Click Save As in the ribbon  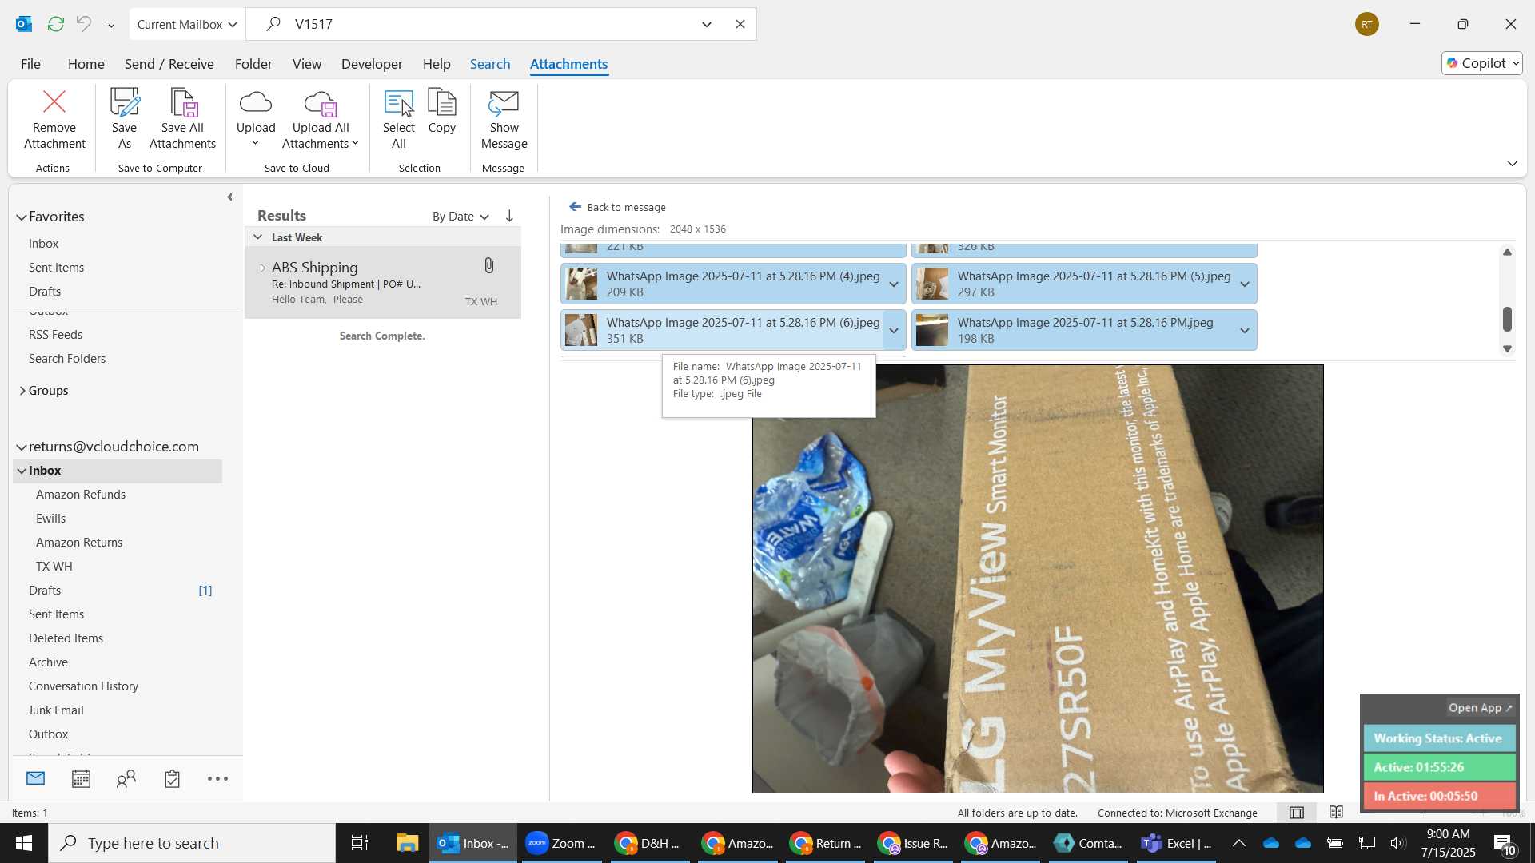click(x=124, y=120)
